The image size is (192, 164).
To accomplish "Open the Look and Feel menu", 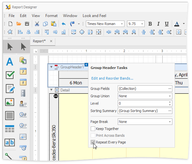I will point(94,16).
